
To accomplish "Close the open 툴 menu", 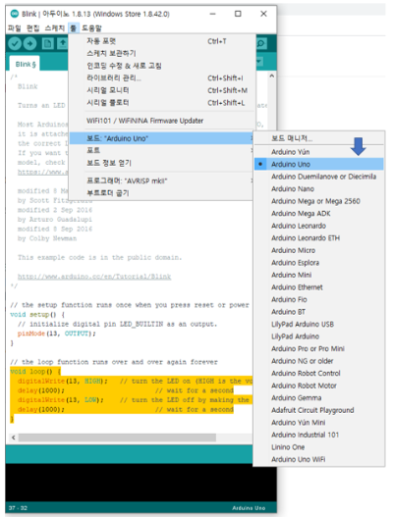I will pos(74,28).
